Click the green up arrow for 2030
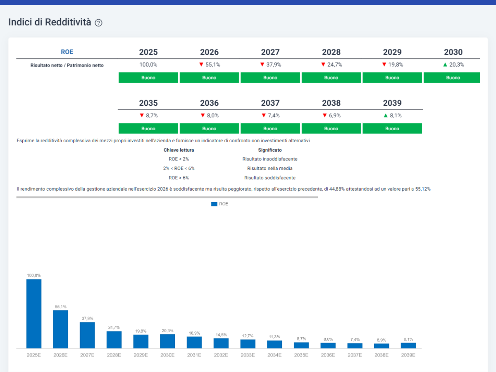This screenshot has width=496, height=372. (445, 64)
